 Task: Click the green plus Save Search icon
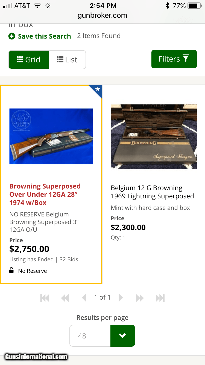(12, 36)
